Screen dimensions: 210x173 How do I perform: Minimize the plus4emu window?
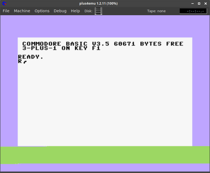193,4
